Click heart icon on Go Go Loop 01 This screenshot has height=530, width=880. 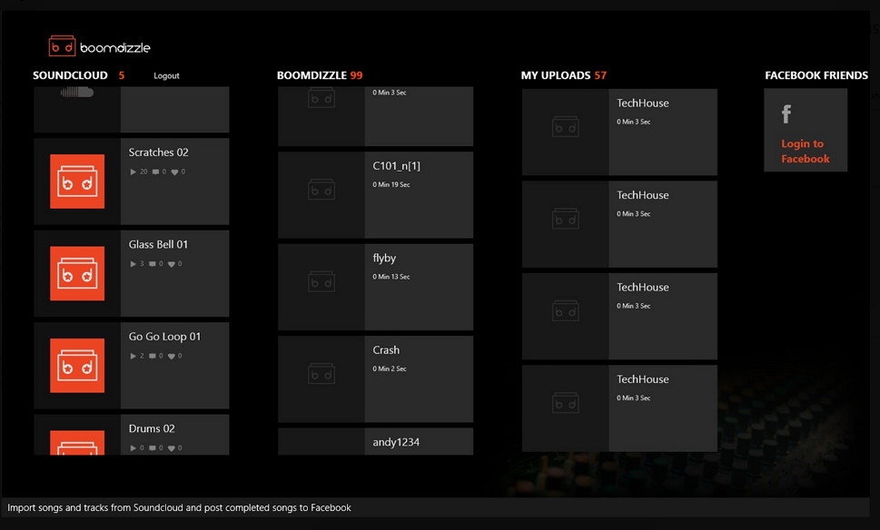click(x=172, y=356)
